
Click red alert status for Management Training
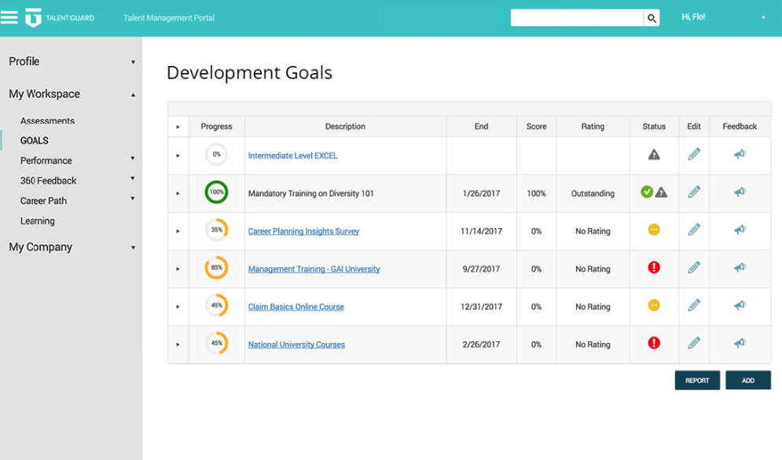(x=654, y=268)
